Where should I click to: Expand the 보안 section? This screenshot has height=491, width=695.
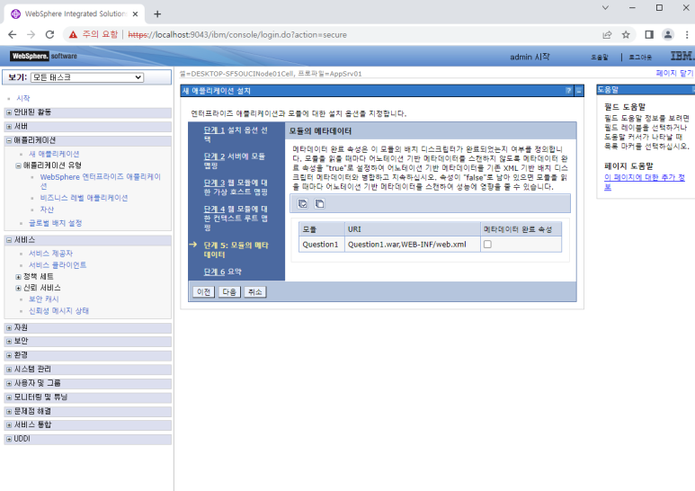[9, 342]
